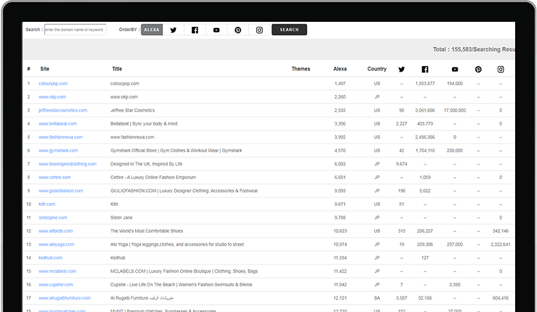Image resolution: width=537 pixels, height=312 pixels.
Task: Open the keilhub.com link
Action: pyautogui.click(x=51, y=258)
